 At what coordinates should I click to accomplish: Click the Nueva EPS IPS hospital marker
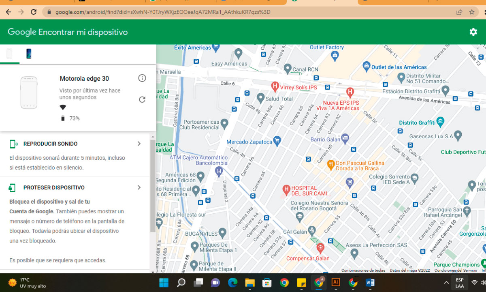point(350,92)
